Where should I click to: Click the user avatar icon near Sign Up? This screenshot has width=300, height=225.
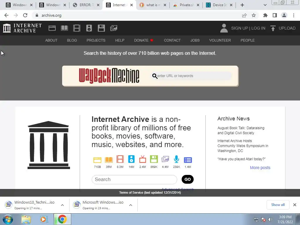click(x=224, y=28)
